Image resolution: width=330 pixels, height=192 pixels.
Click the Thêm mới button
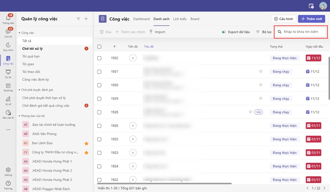pyautogui.click(x=311, y=19)
